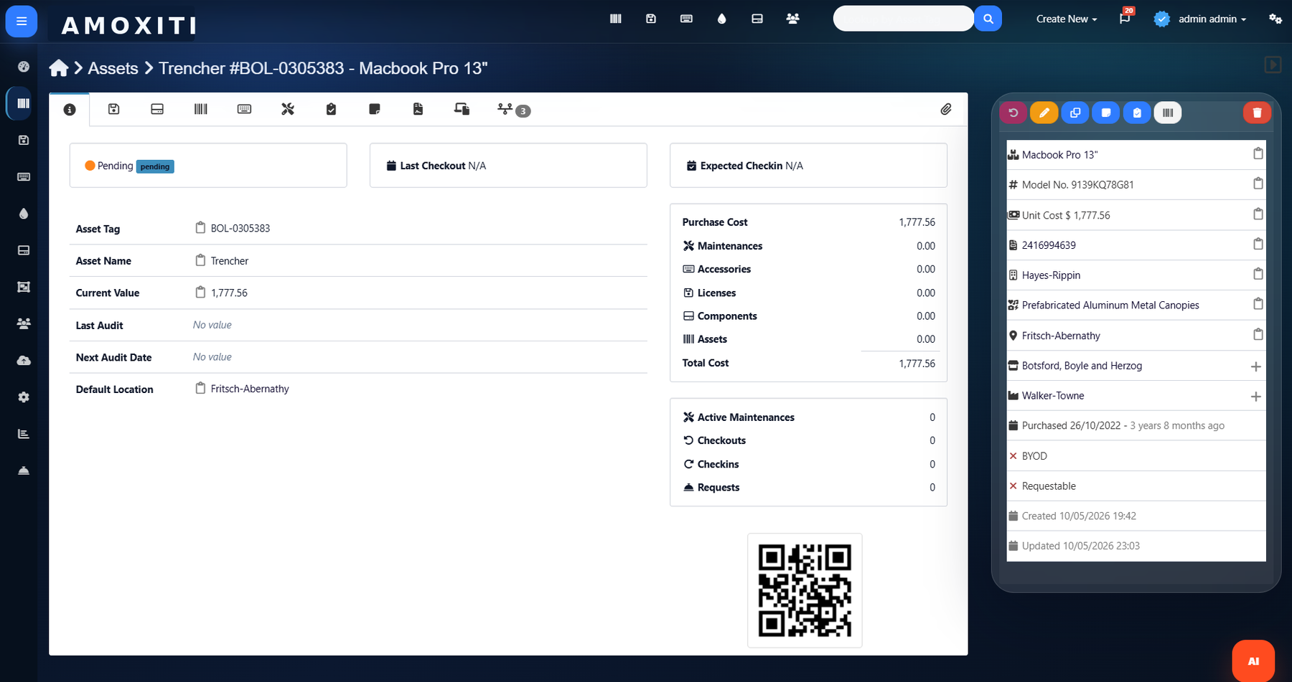
Task: Select the Requestable bell icon in the sidebar
Action: pyautogui.click(x=24, y=470)
